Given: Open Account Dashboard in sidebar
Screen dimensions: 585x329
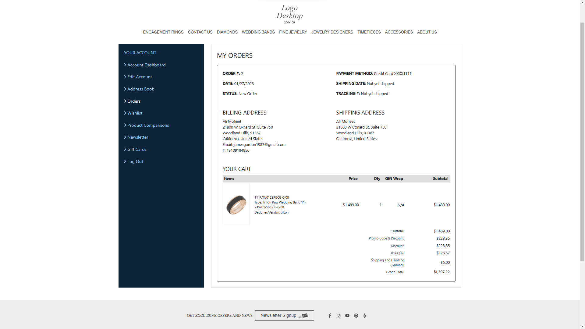Looking at the screenshot, I should [146, 65].
